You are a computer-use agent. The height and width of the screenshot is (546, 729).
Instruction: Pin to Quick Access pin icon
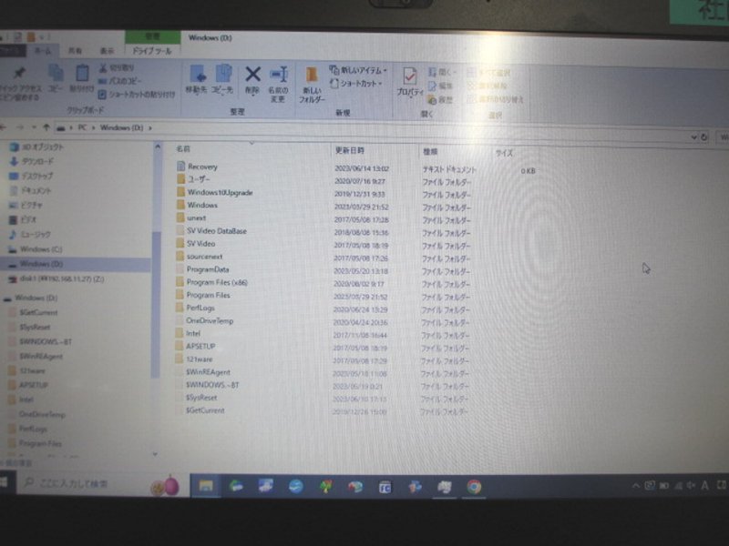[19, 73]
